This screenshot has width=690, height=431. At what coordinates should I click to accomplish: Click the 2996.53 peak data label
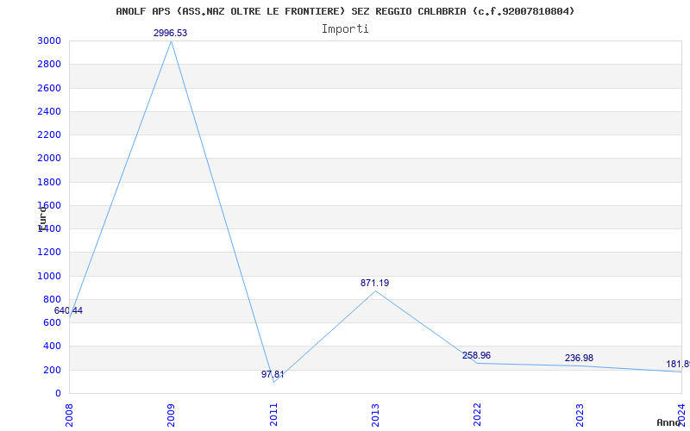[171, 33]
